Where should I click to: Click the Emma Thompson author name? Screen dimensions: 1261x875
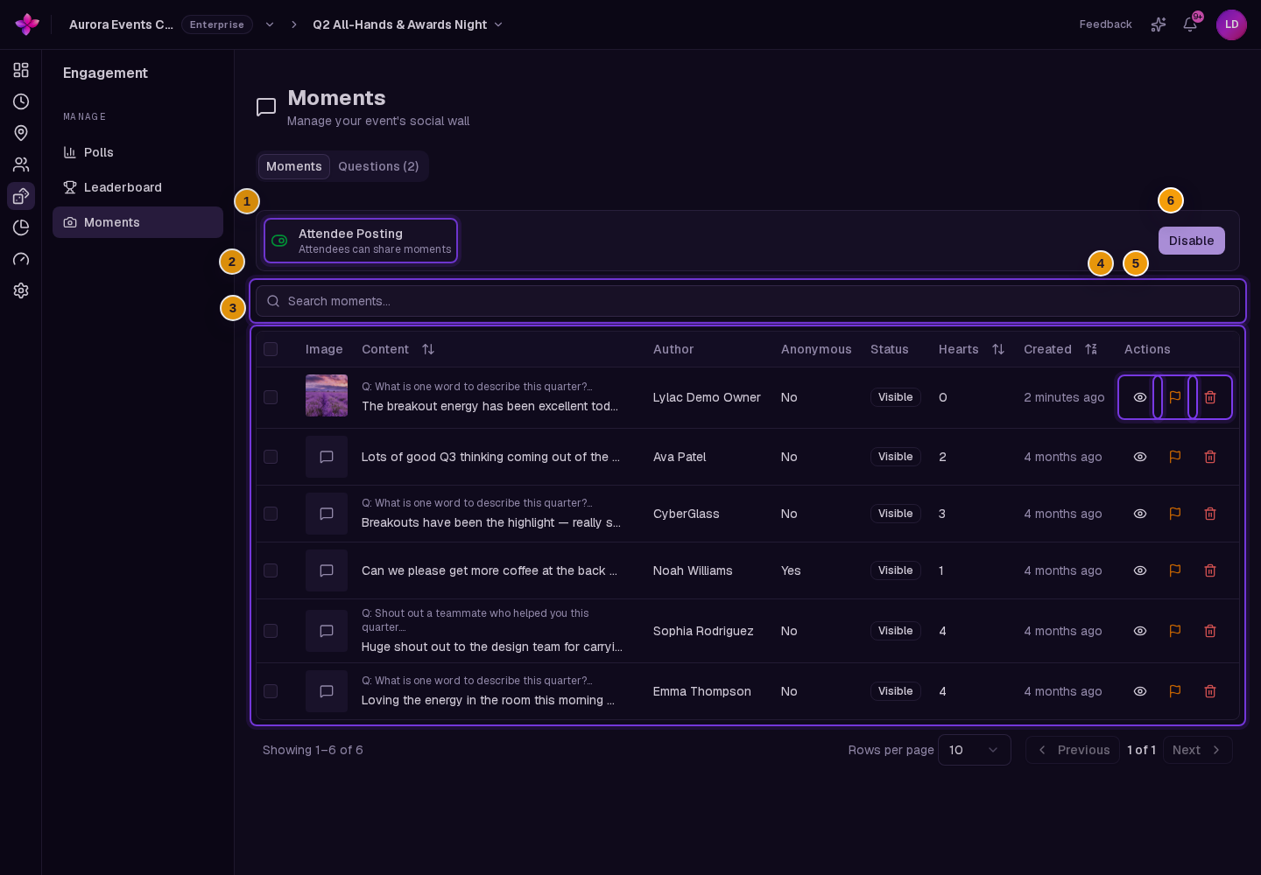pos(702,691)
